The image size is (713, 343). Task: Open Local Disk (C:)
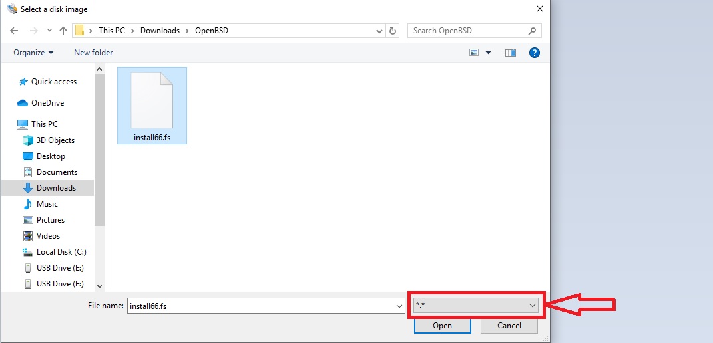[61, 252]
